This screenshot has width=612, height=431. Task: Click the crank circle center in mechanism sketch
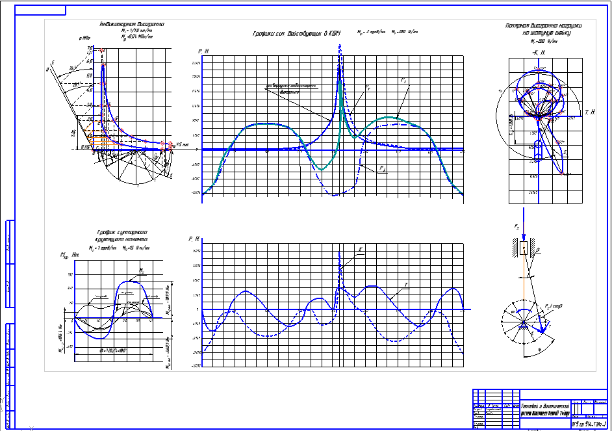524,322
